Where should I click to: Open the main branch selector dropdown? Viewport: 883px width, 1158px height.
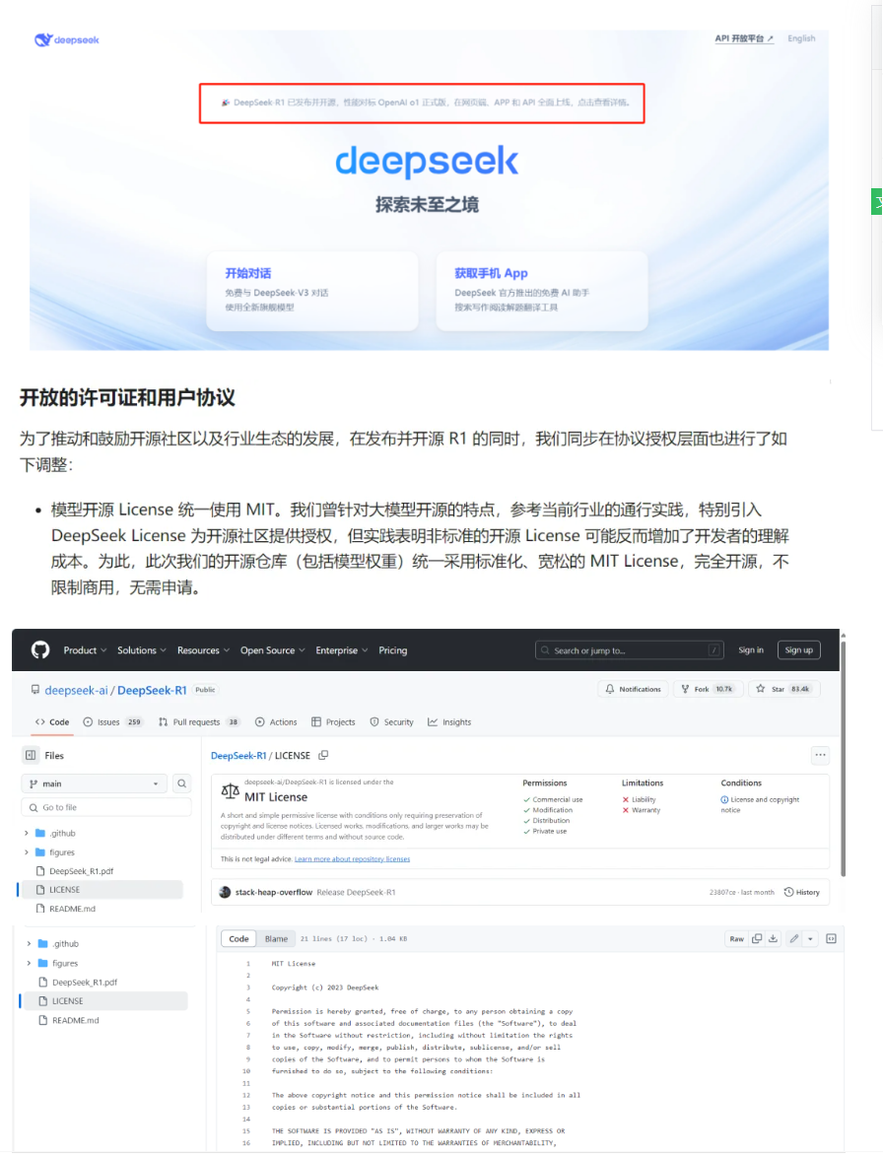click(95, 783)
